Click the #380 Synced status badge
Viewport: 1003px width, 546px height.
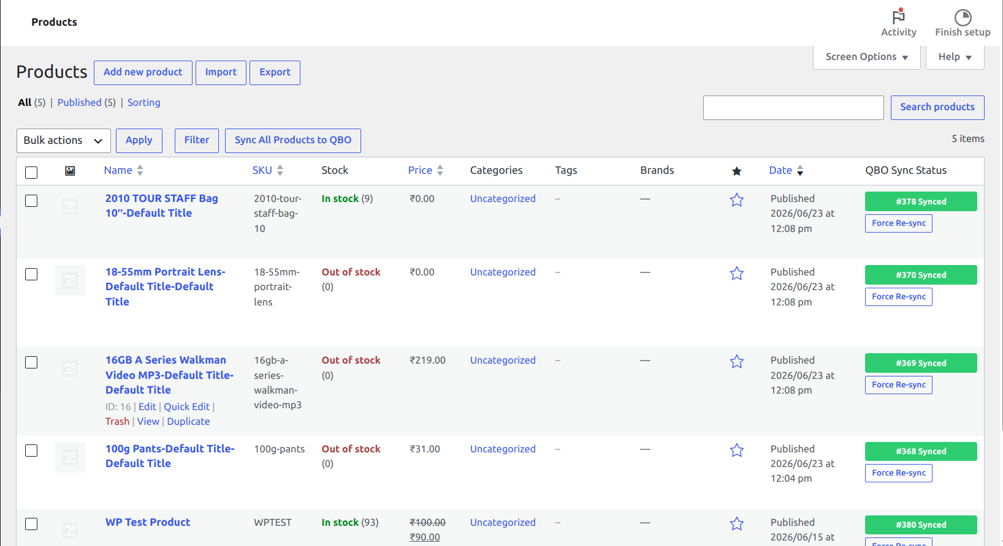pyautogui.click(x=921, y=525)
